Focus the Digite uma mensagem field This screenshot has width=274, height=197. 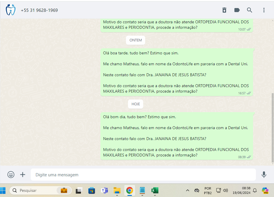click(143, 175)
